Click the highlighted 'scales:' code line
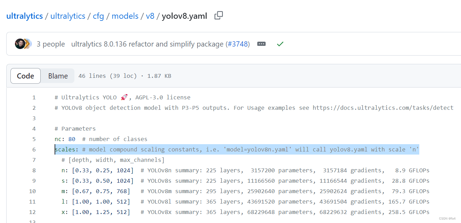Screen dimensions: 461x223 pos(237,149)
